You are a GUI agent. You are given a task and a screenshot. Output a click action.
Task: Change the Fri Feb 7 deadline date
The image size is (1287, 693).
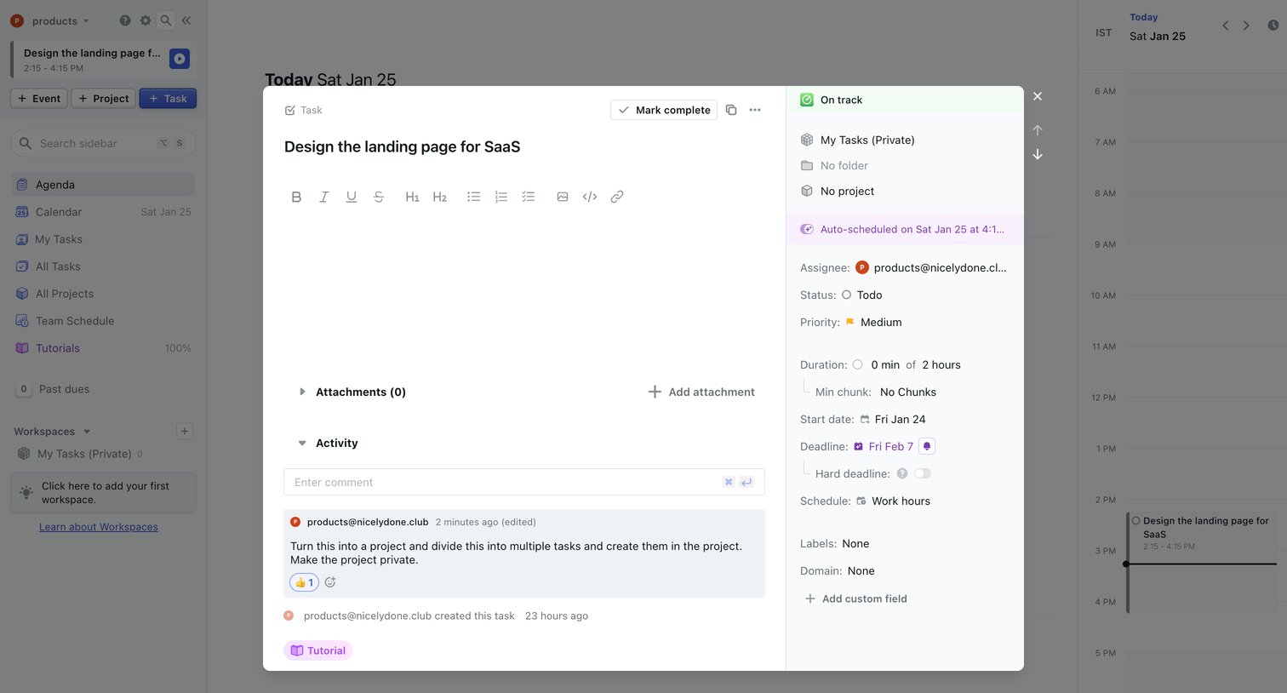(890, 446)
